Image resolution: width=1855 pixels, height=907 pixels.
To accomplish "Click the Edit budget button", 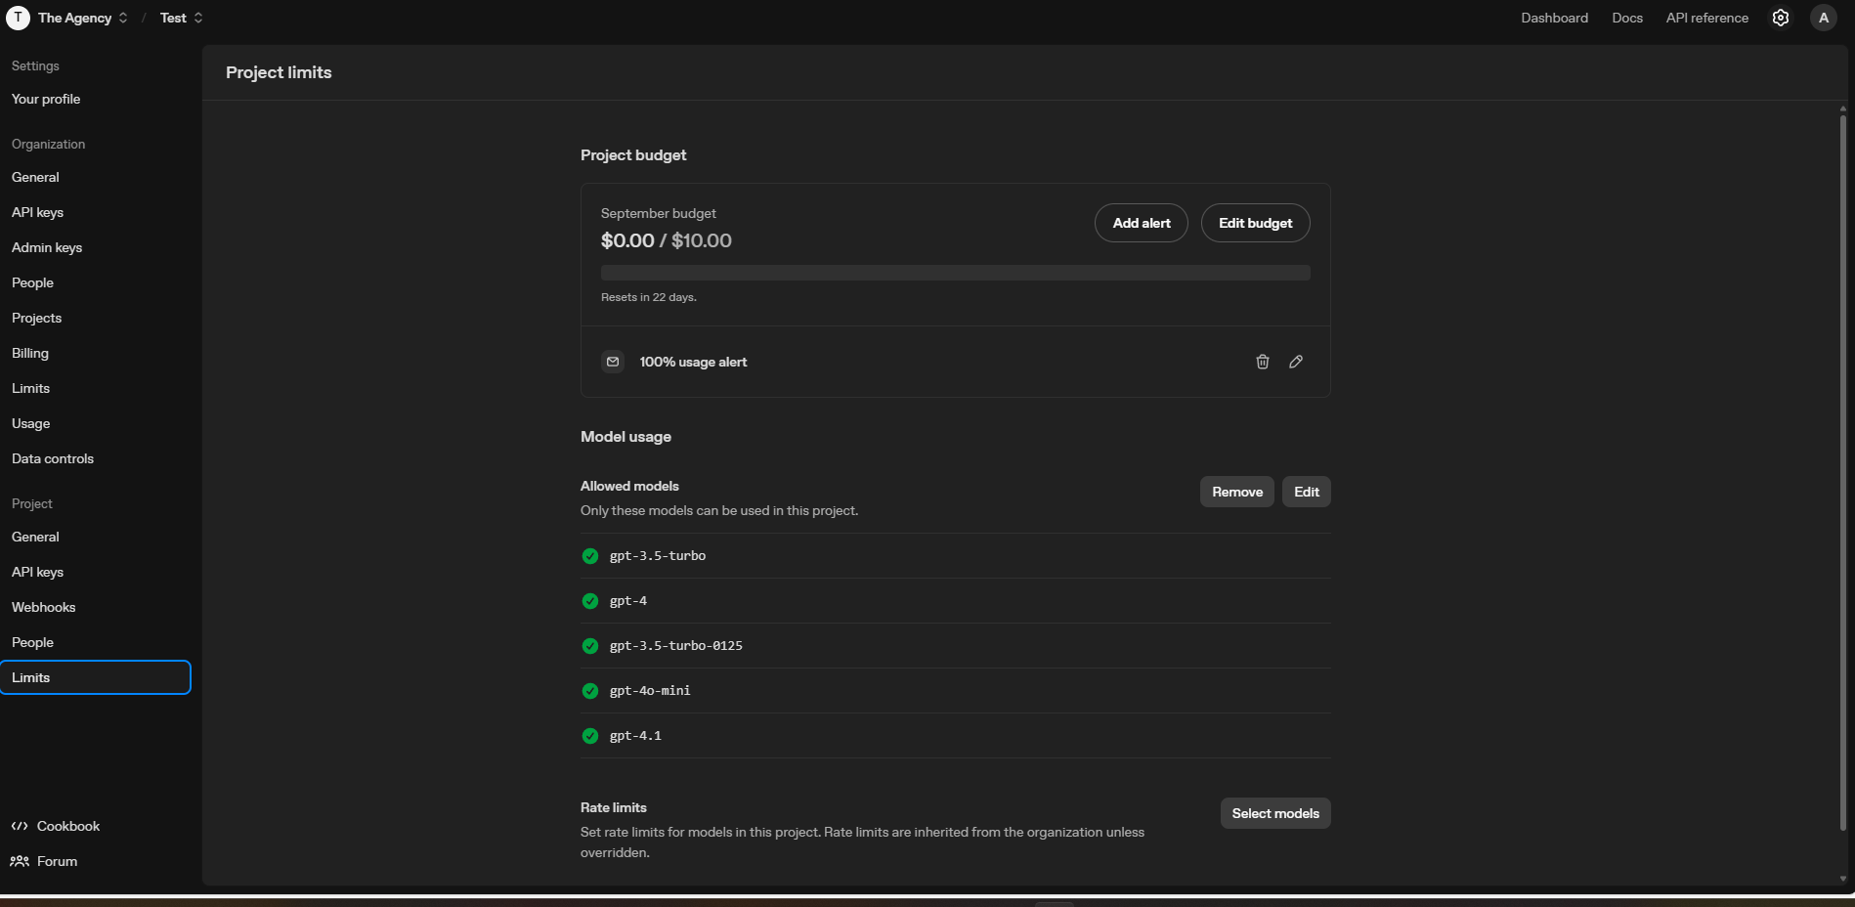I will tap(1255, 223).
